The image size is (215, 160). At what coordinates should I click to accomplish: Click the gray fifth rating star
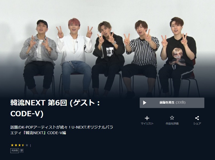point(27,145)
